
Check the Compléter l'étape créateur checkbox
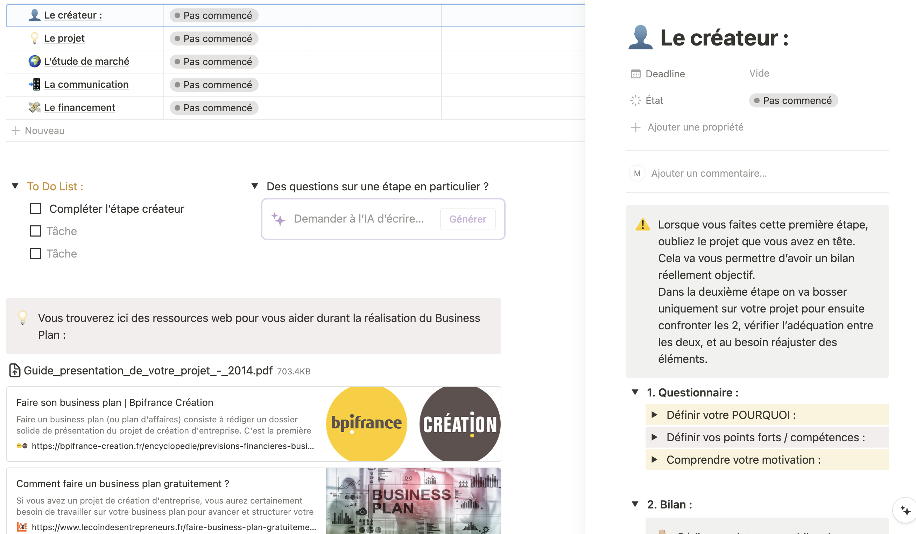(x=35, y=209)
